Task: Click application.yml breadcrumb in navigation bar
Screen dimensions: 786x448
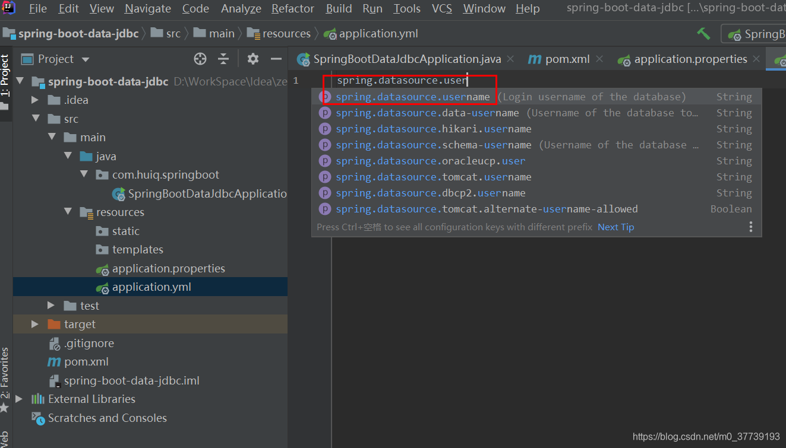Action: (371, 34)
